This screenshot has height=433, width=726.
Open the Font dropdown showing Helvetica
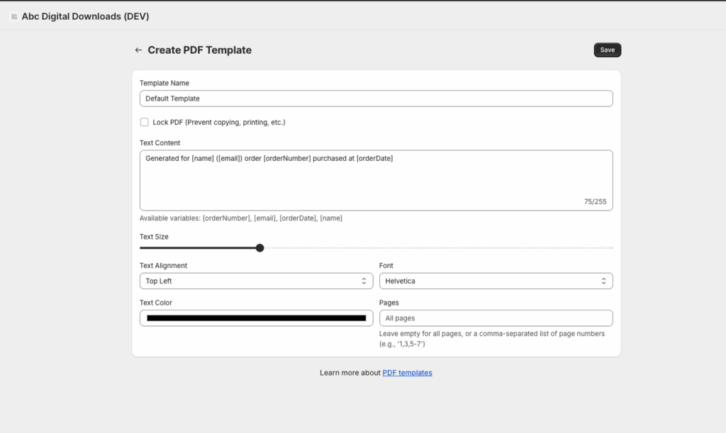(x=496, y=281)
